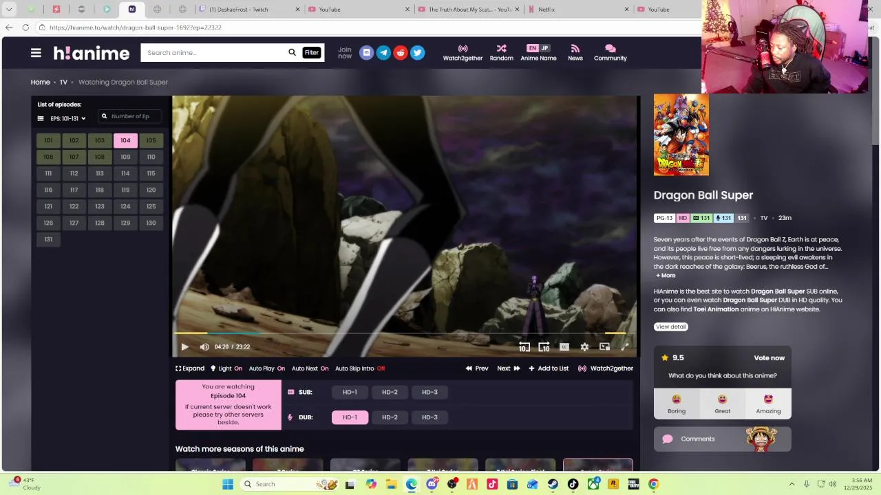Click the Filter button

312,52
